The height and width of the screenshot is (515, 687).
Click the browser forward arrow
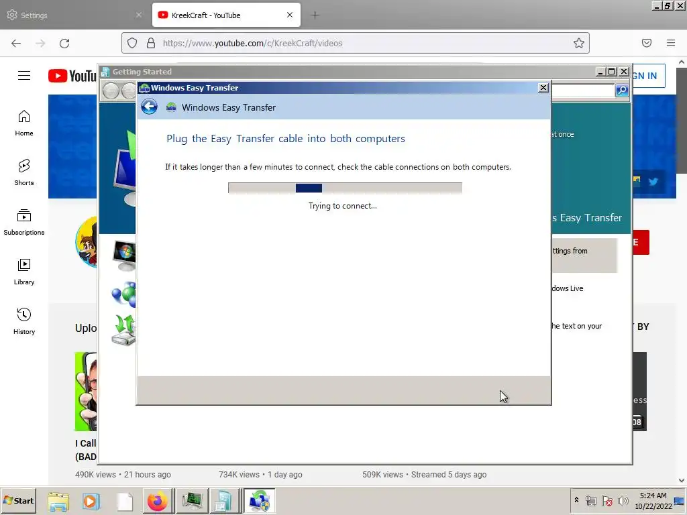(40, 43)
